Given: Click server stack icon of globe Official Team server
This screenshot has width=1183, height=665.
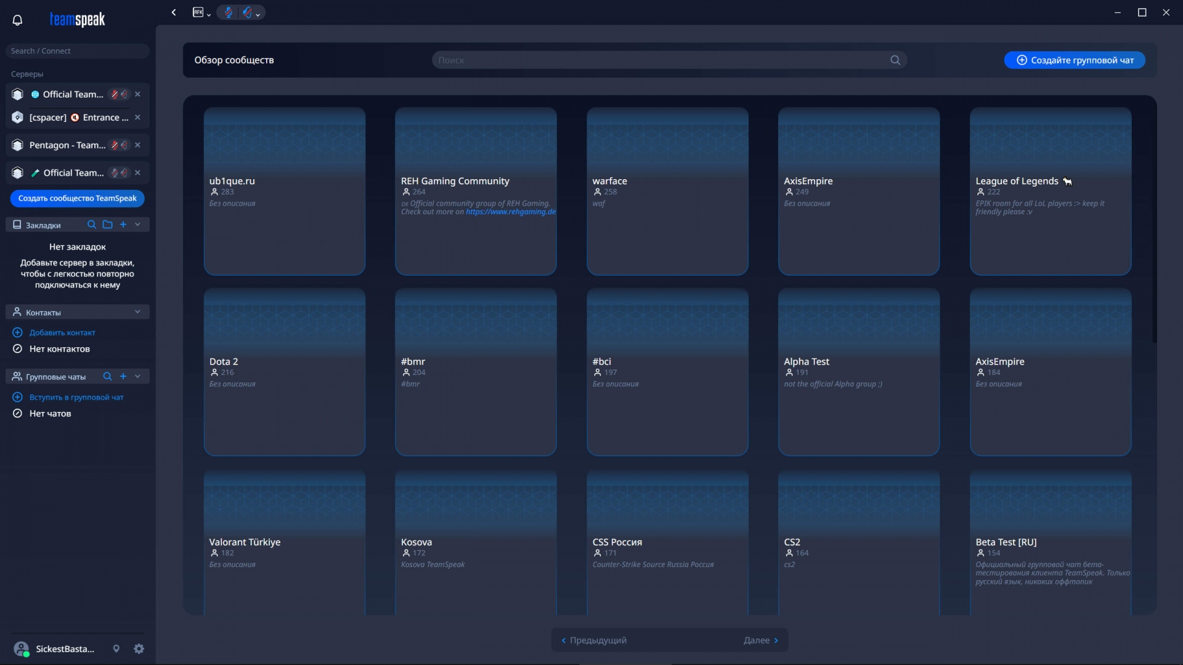Looking at the screenshot, I should (x=17, y=94).
